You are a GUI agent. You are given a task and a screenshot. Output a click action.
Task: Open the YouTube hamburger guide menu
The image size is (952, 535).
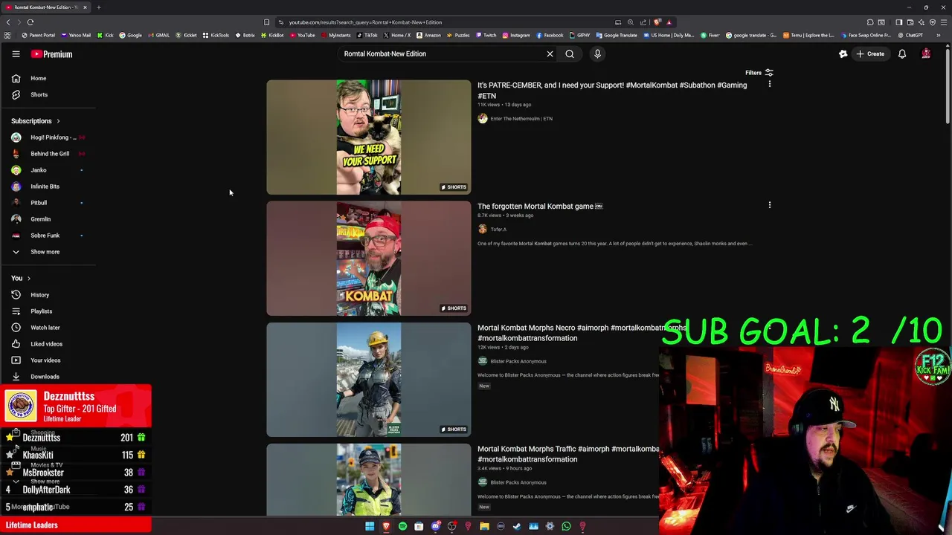click(x=16, y=54)
